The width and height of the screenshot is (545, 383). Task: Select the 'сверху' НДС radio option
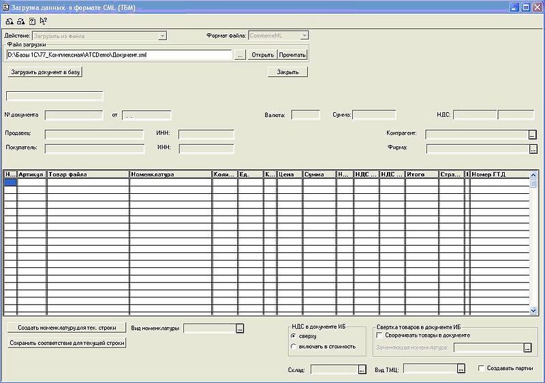pos(294,336)
